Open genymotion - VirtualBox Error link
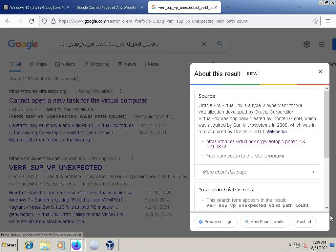 coord(69,214)
